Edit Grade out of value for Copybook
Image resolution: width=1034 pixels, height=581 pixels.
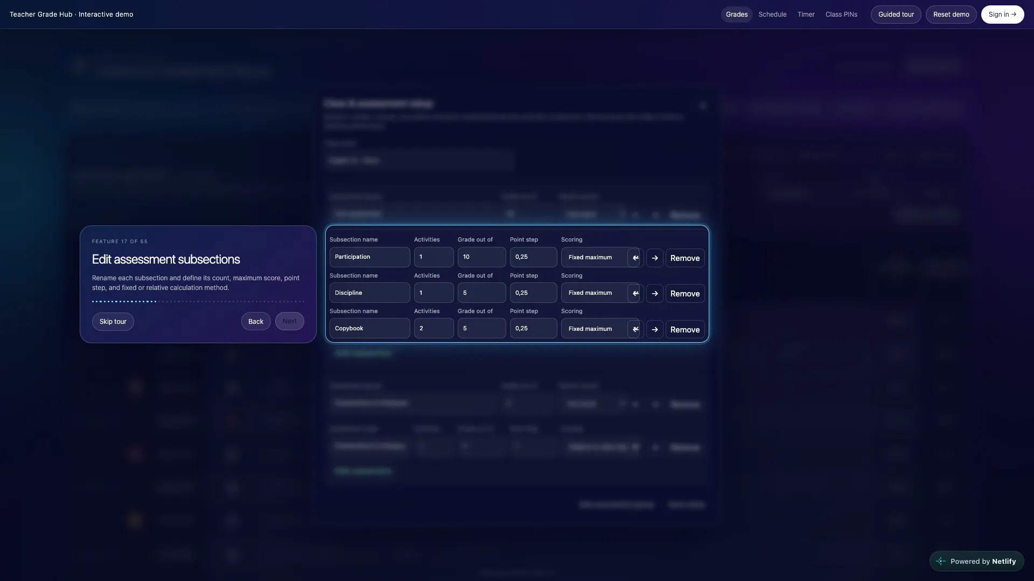482,328
